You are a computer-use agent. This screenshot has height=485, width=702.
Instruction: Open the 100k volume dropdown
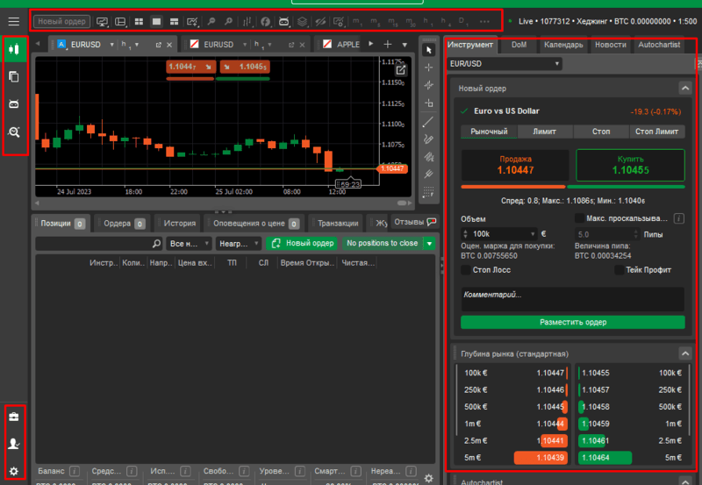(498, 234)
